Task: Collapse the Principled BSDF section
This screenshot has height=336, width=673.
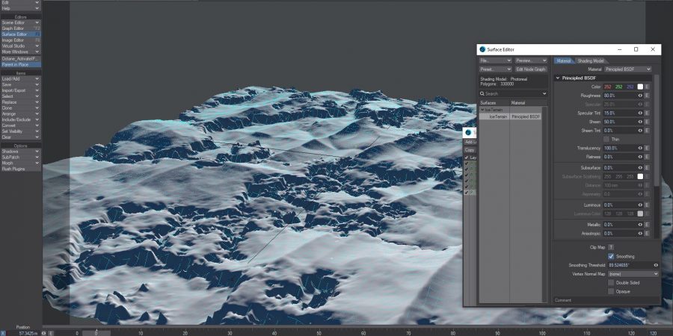Action: pos(558,78)
